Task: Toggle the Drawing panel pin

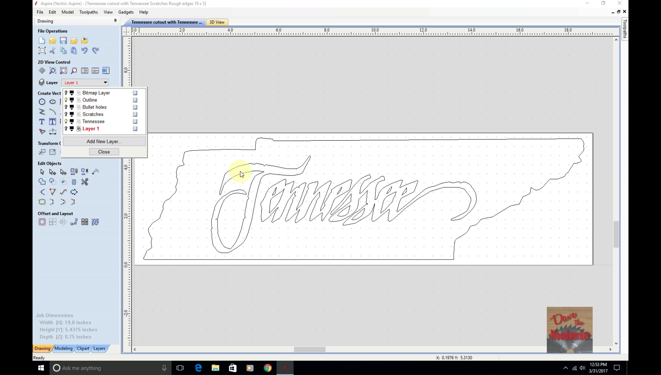Action: (115, 21)
